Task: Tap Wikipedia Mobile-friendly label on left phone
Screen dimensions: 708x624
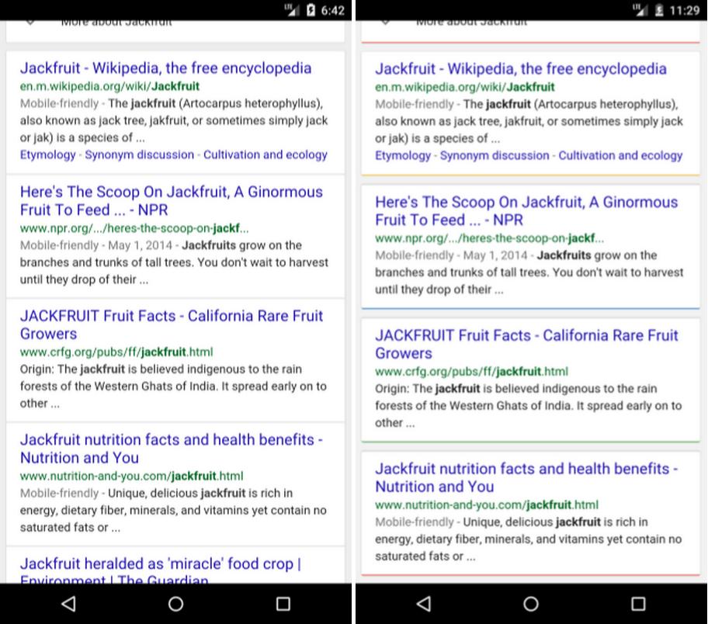Action: (59, 103)
